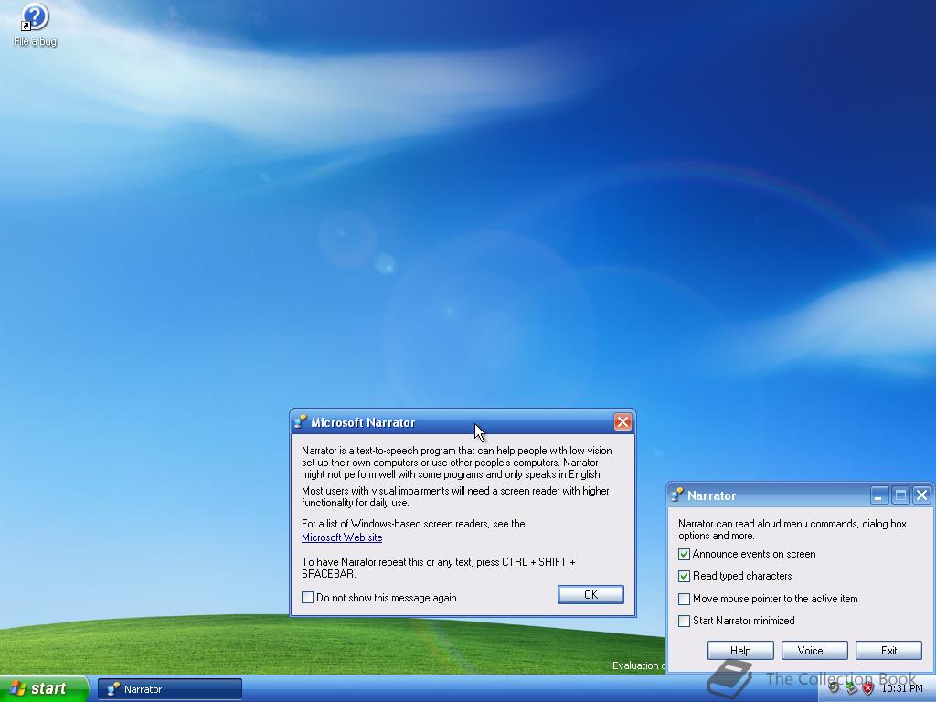Screen dimensions: 936x702
Task: Click the Narrator window title bar icon
Action: (x=676, y=495)
